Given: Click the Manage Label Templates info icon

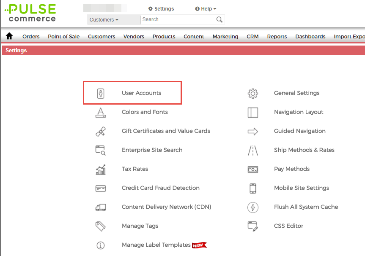Looking at the screenshot, I should [101, 245].
